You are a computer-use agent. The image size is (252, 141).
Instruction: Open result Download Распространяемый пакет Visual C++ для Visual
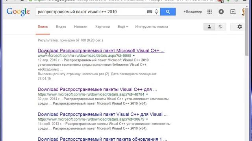coord(102,114)
